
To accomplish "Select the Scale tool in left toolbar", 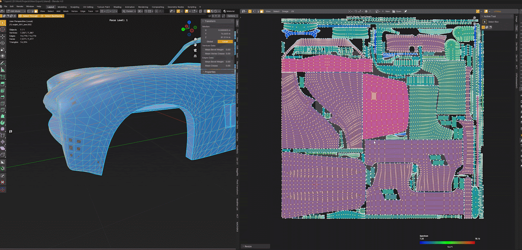I will (x=3, y=49).
